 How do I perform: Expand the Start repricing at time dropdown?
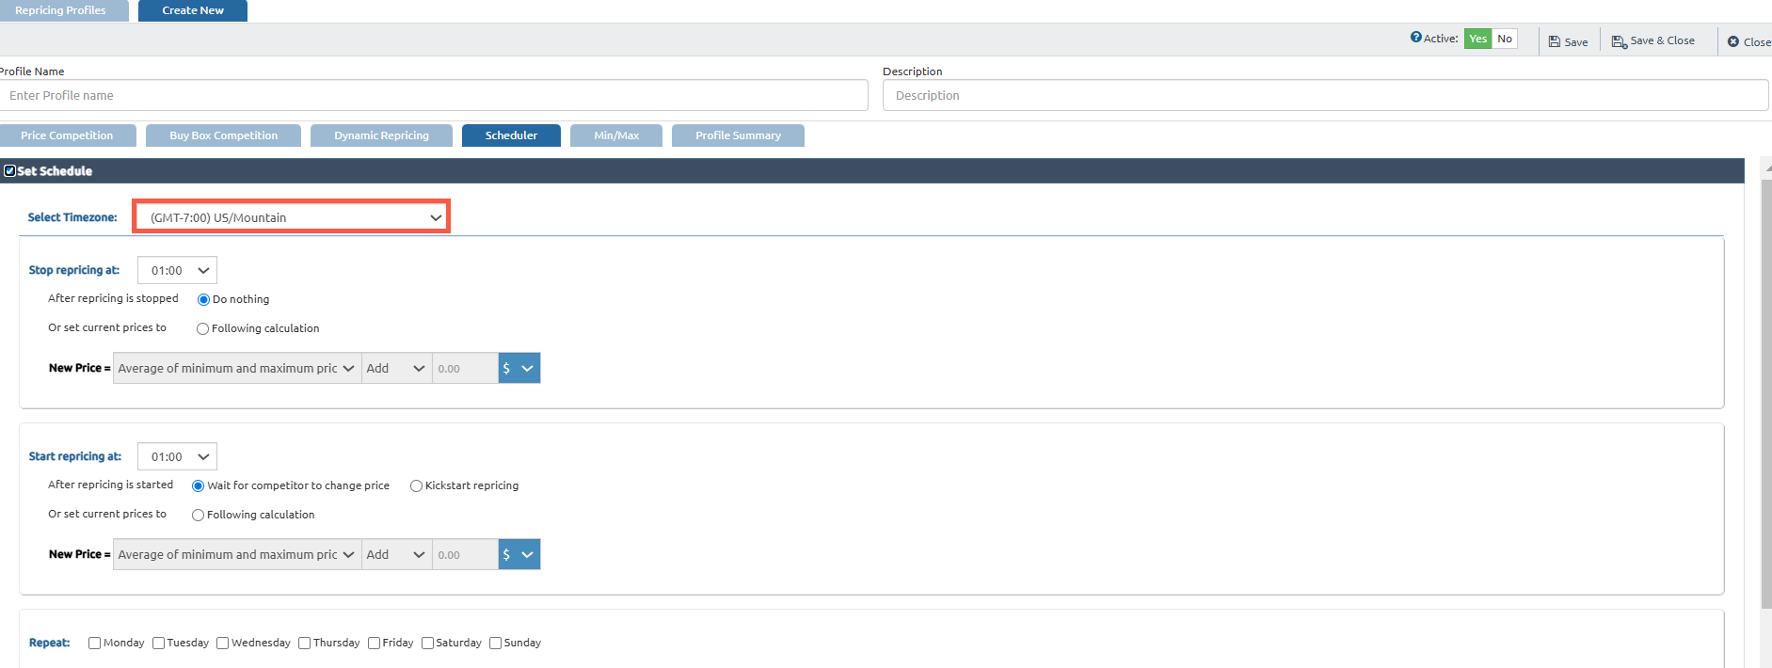pyautogui.click(x=177, y=457)
